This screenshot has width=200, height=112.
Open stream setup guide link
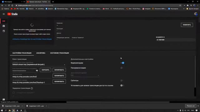click(32, 39)
